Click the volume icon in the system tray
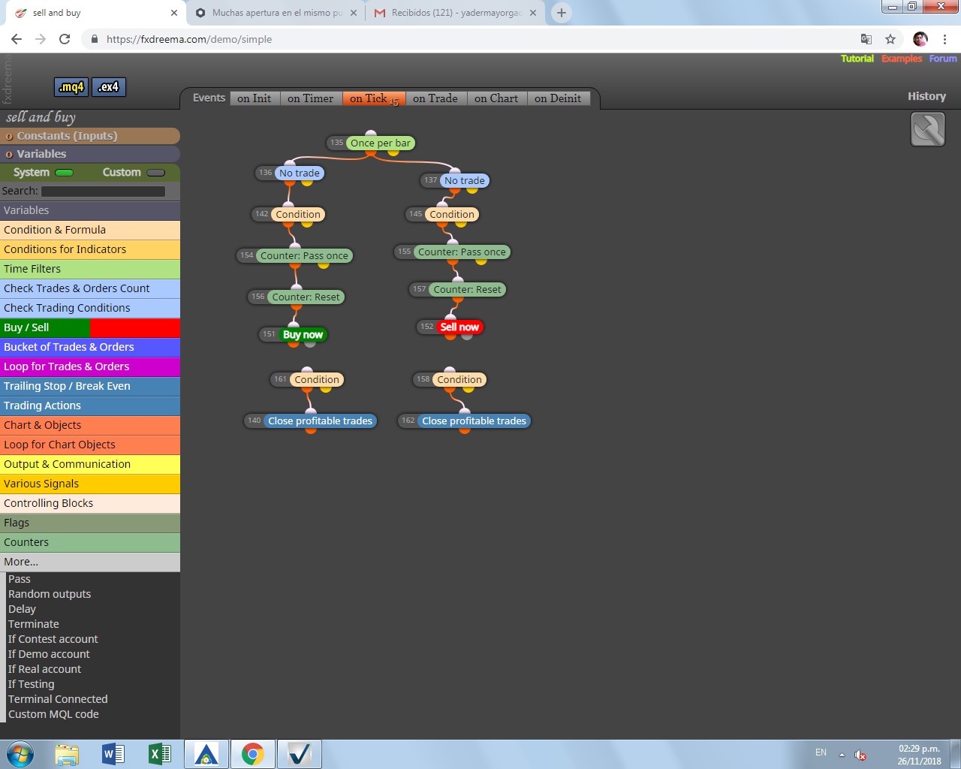Viewport: 961px width, 769px height. pyautogui.click(x=860, y=755)
